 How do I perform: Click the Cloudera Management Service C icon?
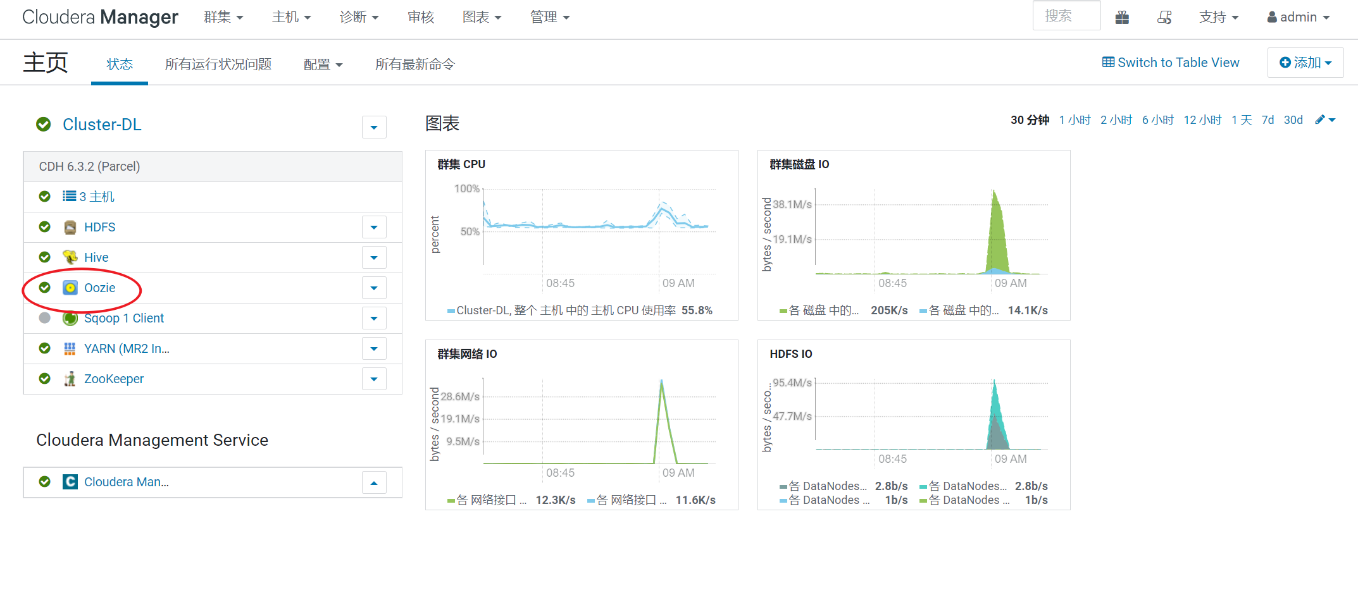(70, 482)
